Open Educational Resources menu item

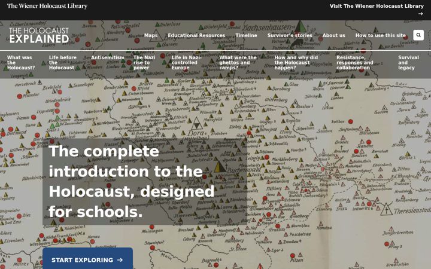pyautogui.click(x=196, y=35)
